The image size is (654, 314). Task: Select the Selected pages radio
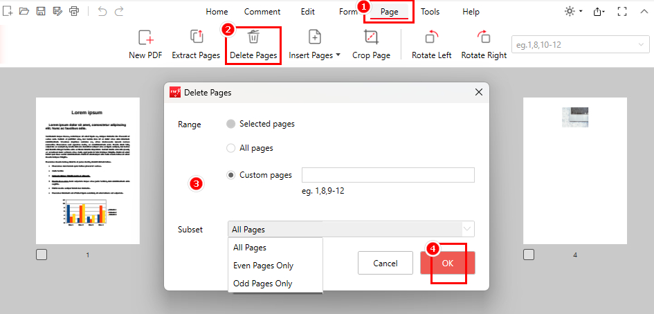pyautogui.click(x=230, y=124)
